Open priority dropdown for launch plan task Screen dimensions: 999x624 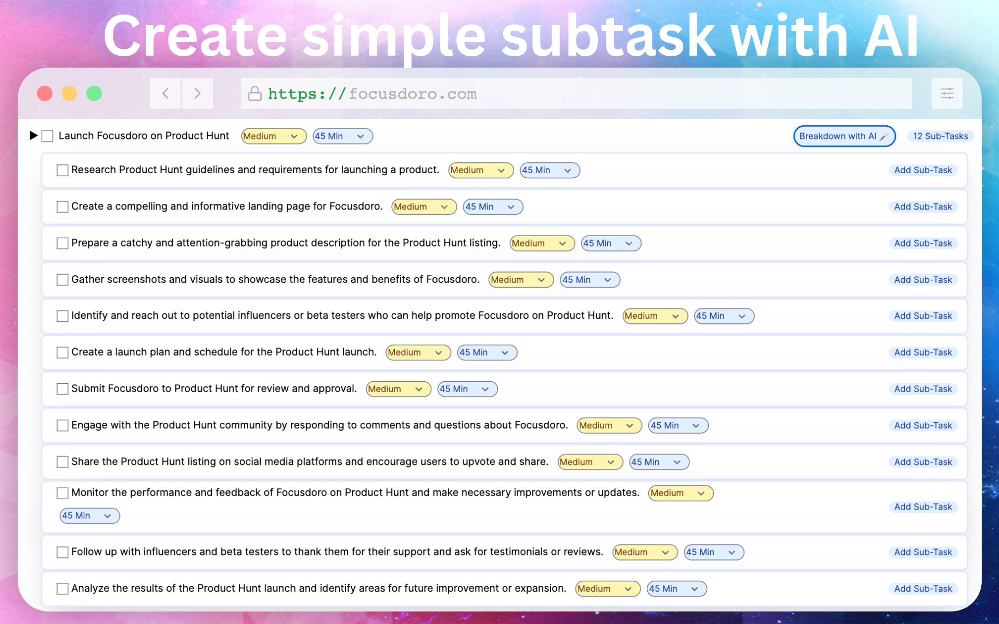point(418,353)
